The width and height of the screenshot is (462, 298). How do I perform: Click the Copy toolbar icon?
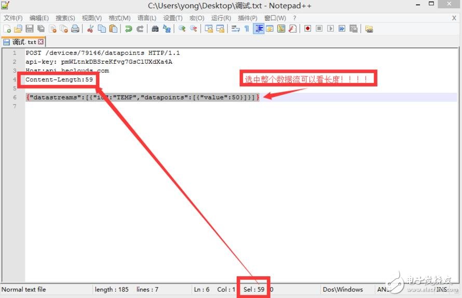(102, 29)
